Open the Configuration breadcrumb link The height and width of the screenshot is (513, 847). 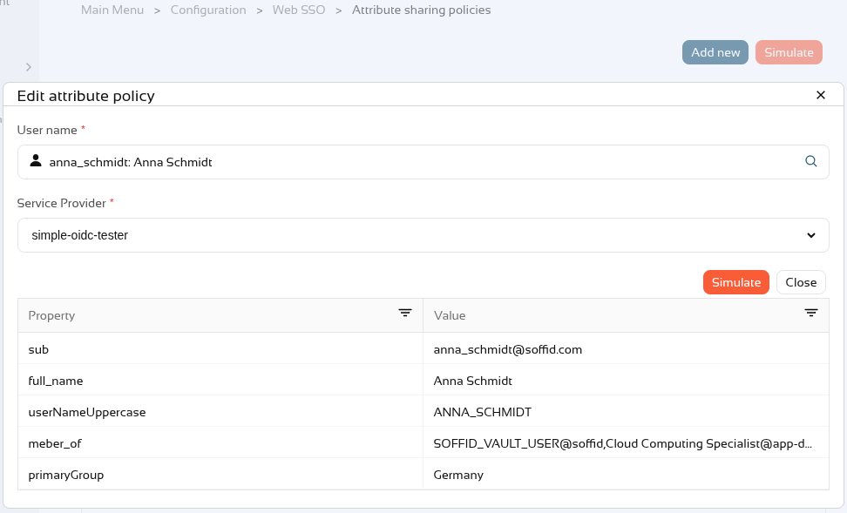(208, 10)
